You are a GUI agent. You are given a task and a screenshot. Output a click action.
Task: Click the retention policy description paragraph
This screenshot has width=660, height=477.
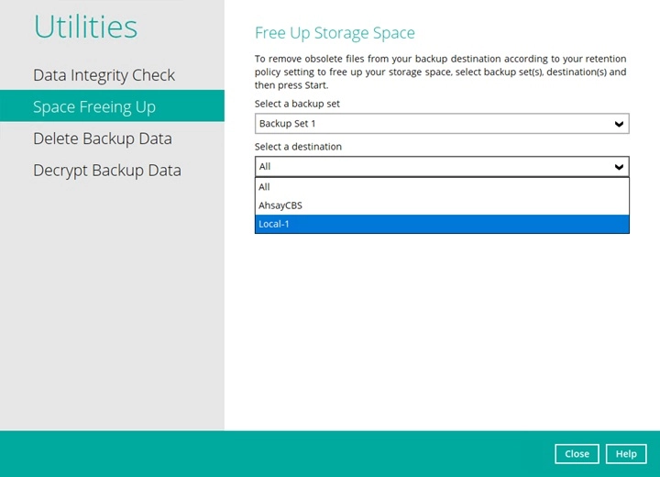440,72
